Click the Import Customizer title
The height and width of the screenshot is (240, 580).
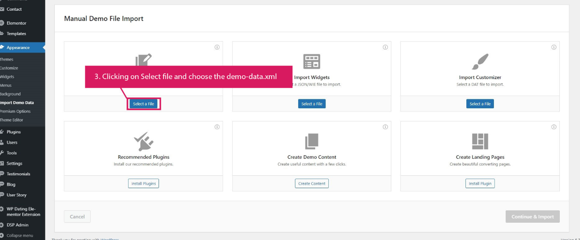tap(480, 77)
